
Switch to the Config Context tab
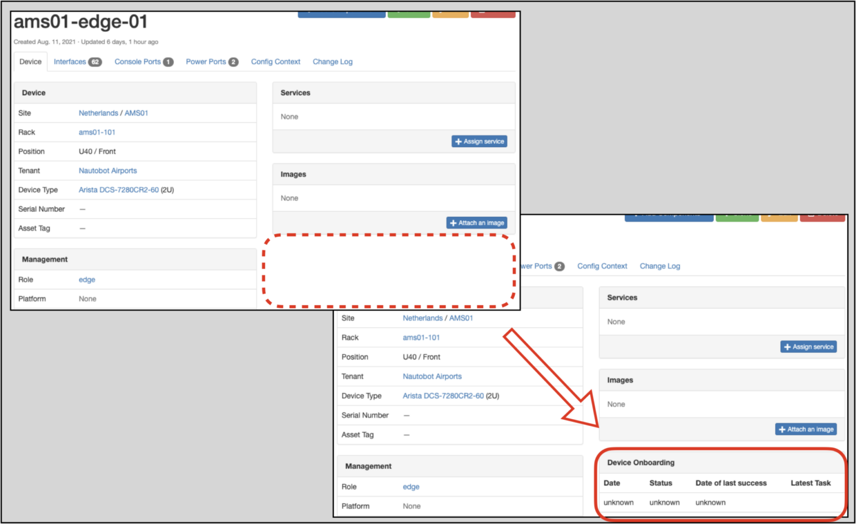[x=275, y=61]
